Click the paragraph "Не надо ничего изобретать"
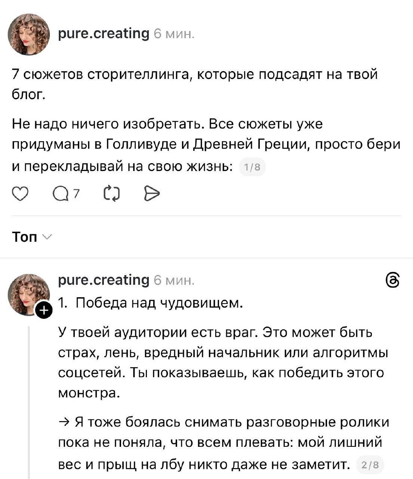The height and width of the screenshot is (479, 413). pyautogui.click(x=206, y=144)
